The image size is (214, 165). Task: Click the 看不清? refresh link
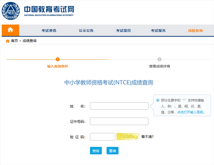coord(147,137)
